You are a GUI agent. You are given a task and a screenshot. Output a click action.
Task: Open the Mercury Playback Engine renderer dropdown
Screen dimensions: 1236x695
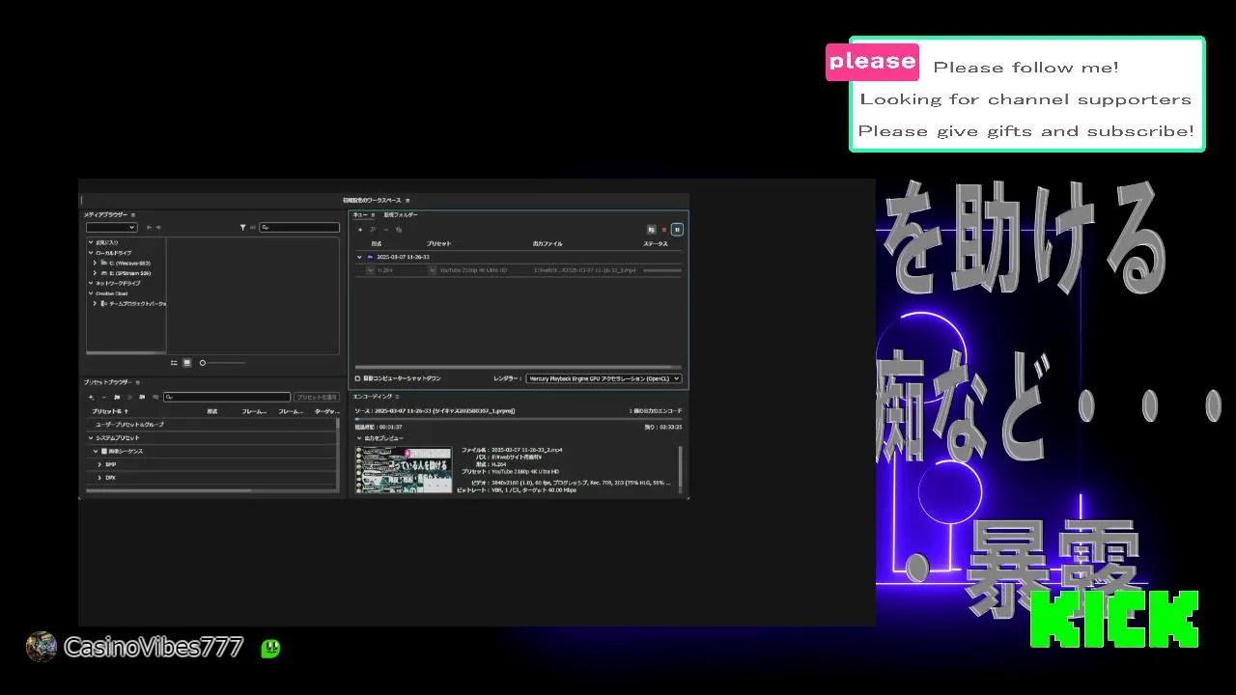point(604,378)
